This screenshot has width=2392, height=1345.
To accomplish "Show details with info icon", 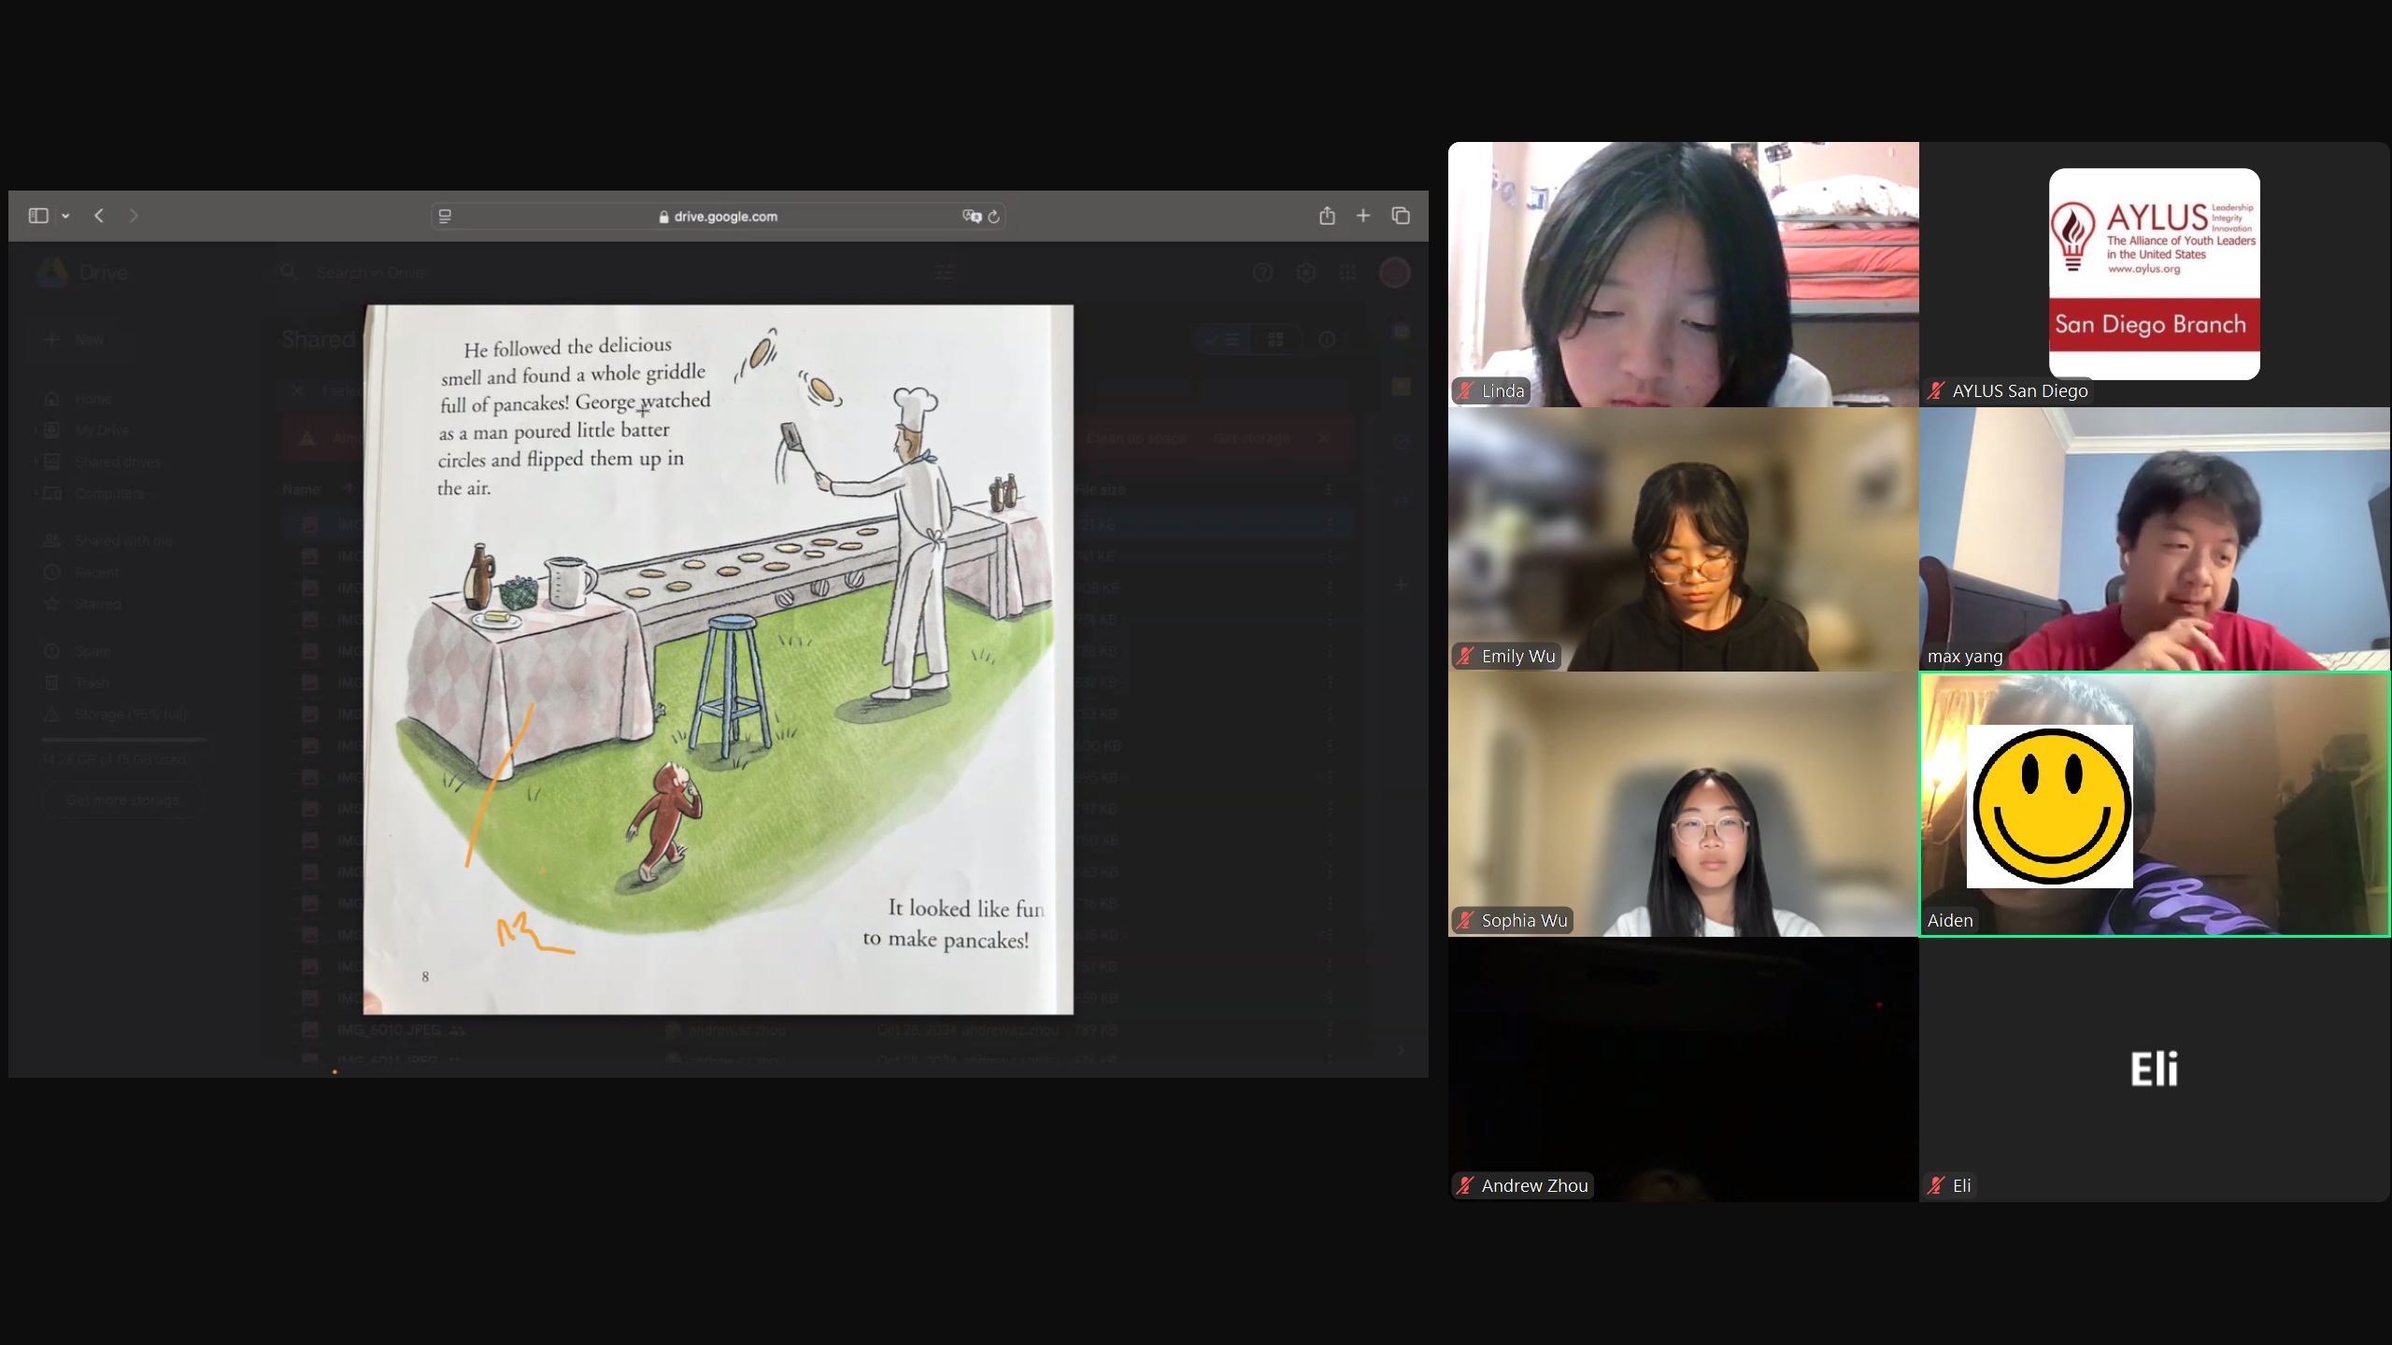I will [1327, 340].
